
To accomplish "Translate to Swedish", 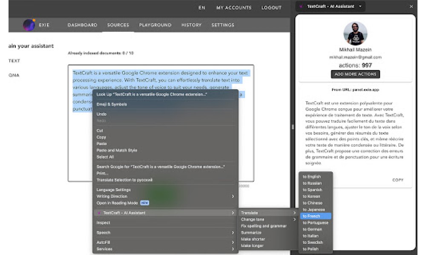I will point(316,242).
